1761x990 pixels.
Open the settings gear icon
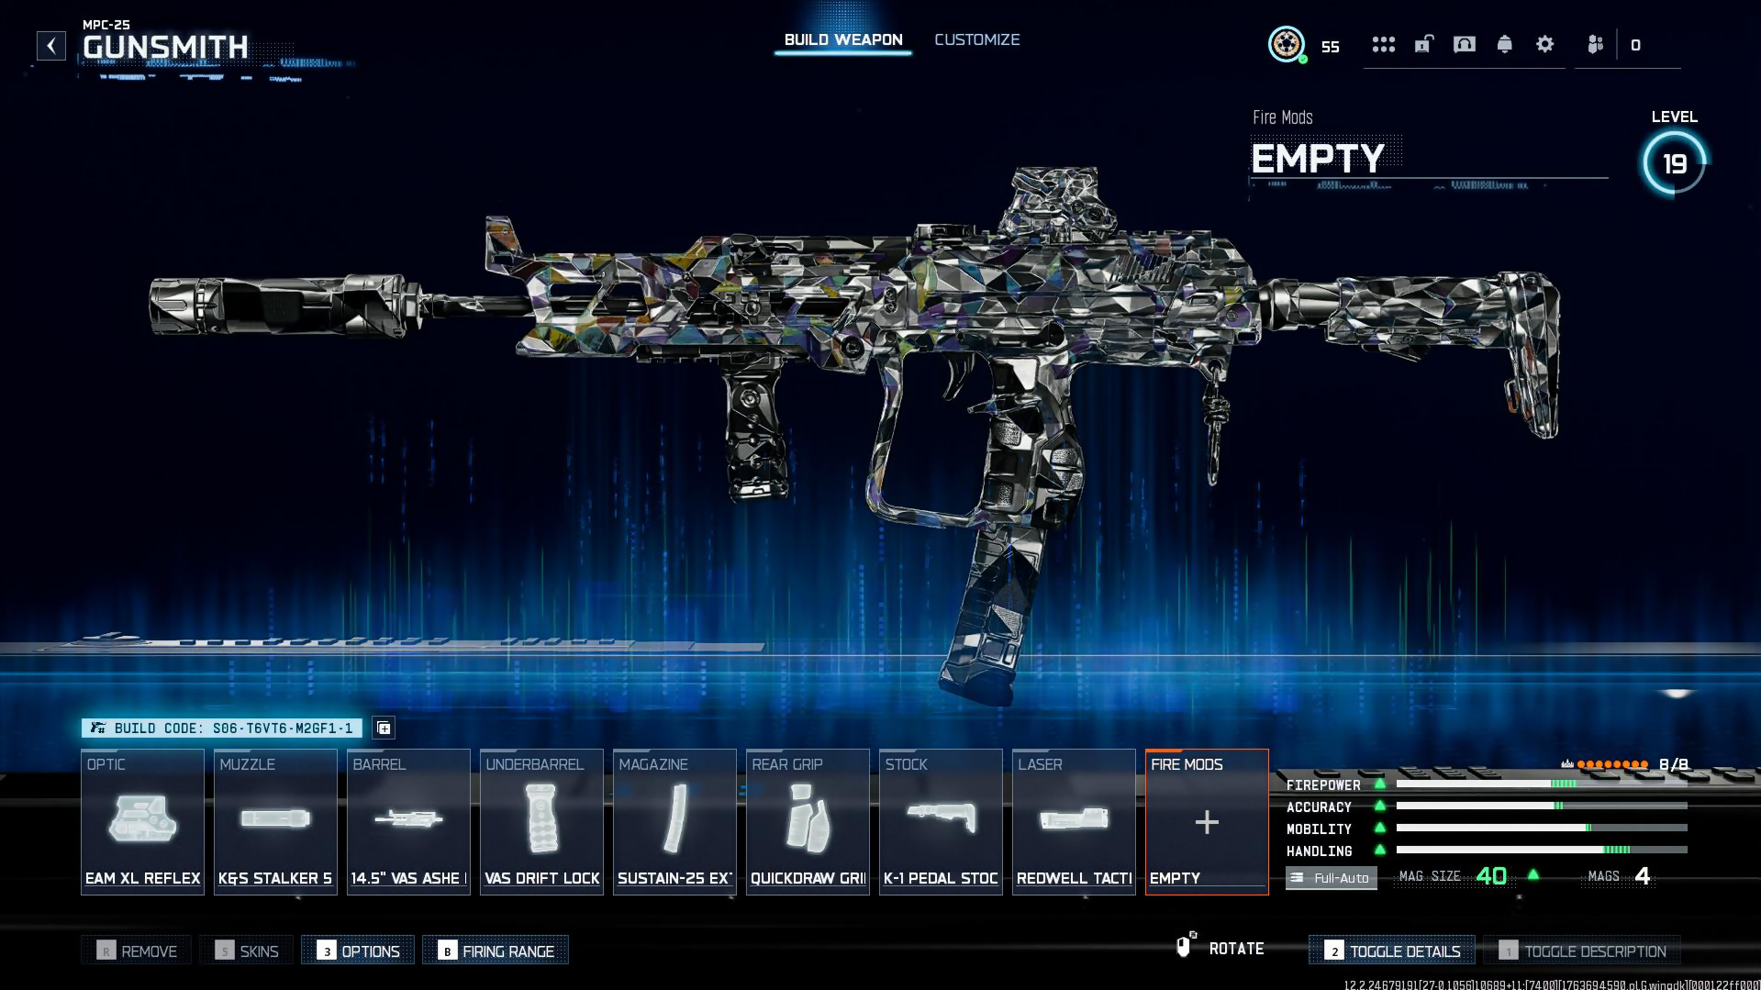[x=1544, y=44]
